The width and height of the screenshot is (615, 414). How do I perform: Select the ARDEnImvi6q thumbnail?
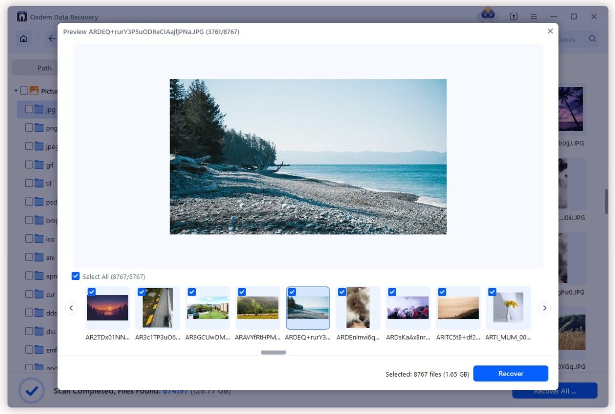click(x=358, y=308)
